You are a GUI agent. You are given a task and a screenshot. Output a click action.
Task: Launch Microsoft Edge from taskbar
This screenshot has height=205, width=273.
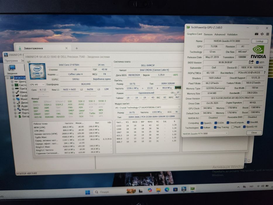(x=167, y=190)
